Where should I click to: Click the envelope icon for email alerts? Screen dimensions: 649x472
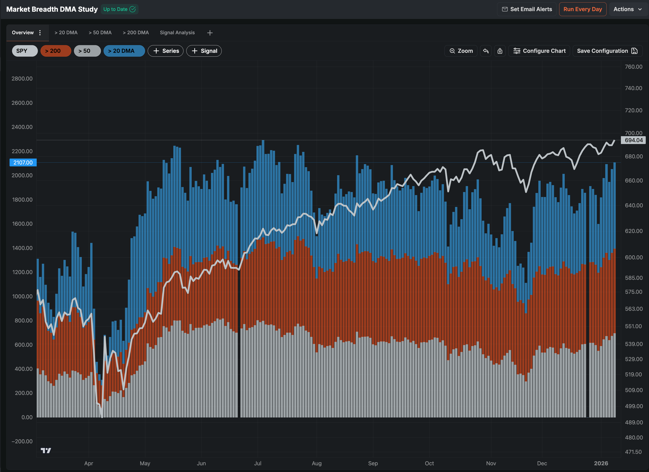(505, 9)
